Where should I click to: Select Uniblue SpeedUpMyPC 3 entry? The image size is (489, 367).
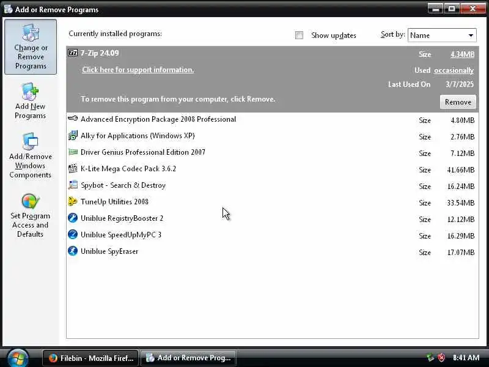coord(272,235)
